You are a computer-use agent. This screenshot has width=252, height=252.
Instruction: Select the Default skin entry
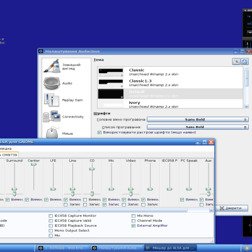click(170, 94)
